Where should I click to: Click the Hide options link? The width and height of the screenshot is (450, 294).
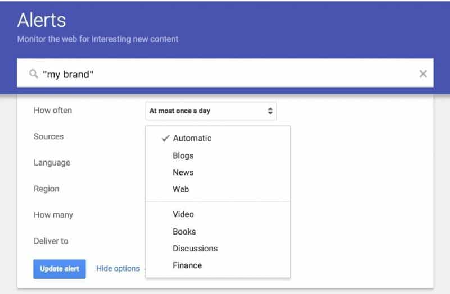(118, 269)
